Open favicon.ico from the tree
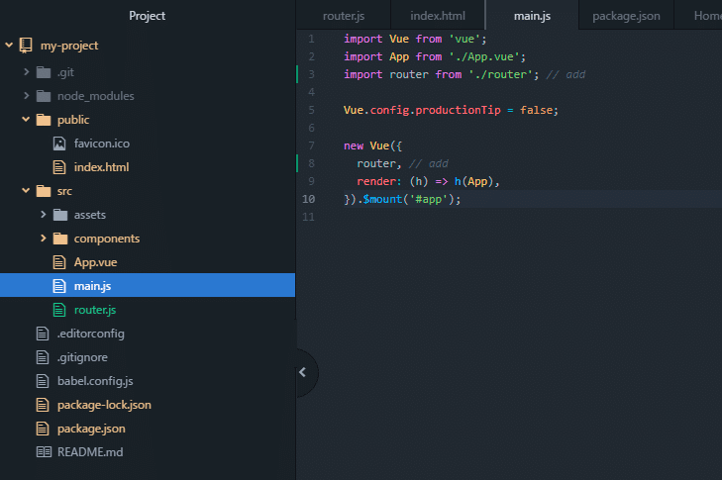722x480 pixels. point(102,144)
